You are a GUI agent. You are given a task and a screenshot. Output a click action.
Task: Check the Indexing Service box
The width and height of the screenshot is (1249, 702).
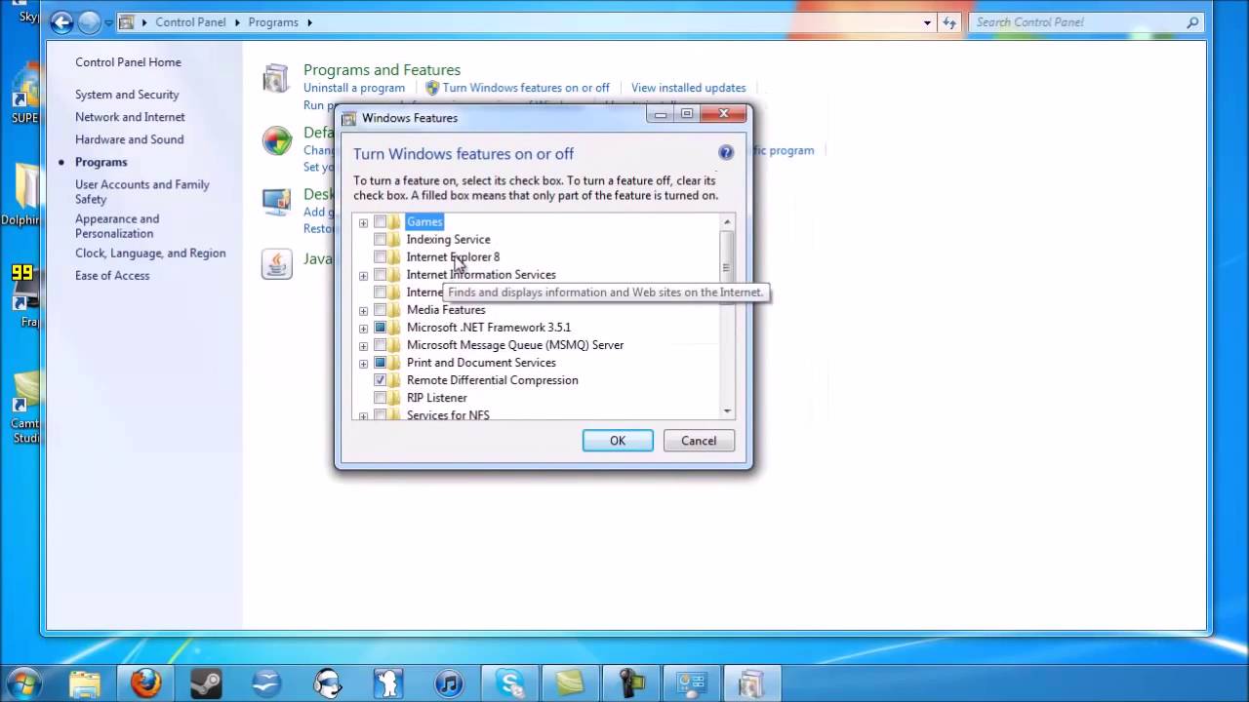381,240
